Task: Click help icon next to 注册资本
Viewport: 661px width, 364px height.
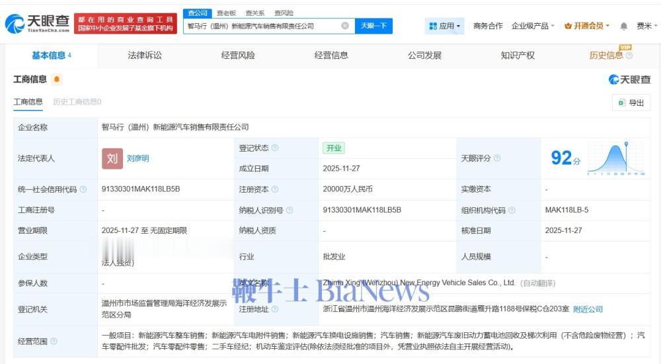Action: tap(275, 189)
